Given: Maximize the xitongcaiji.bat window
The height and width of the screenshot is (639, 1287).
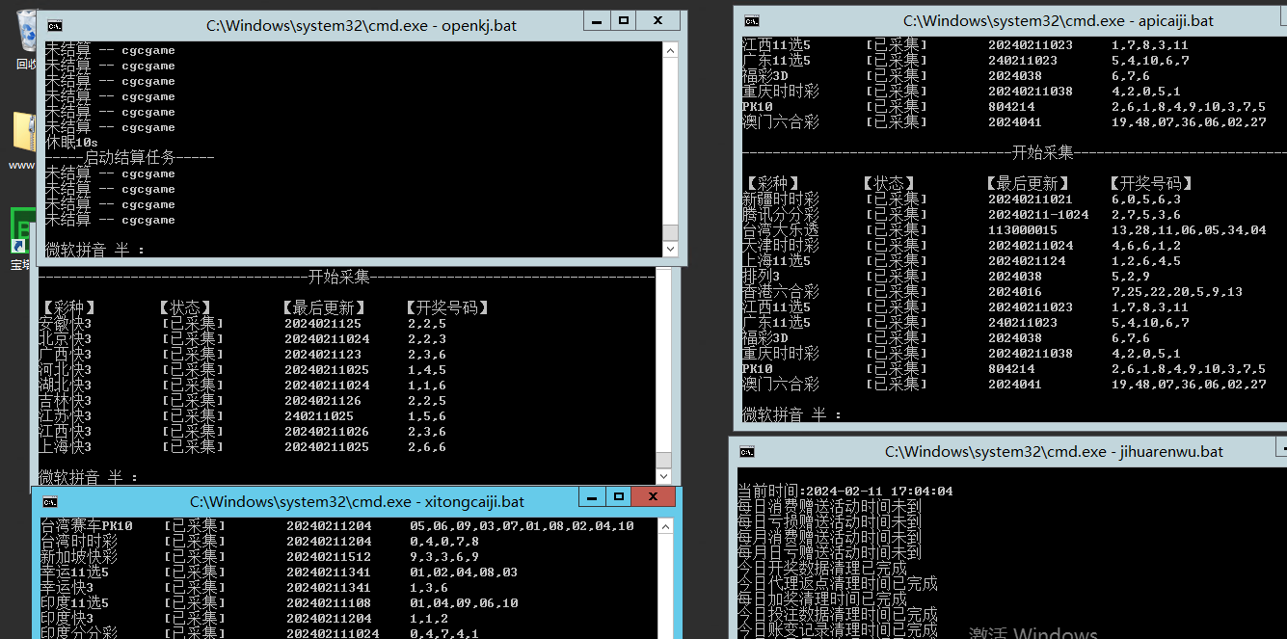Looking at the screenshot, I should point(617,496).
